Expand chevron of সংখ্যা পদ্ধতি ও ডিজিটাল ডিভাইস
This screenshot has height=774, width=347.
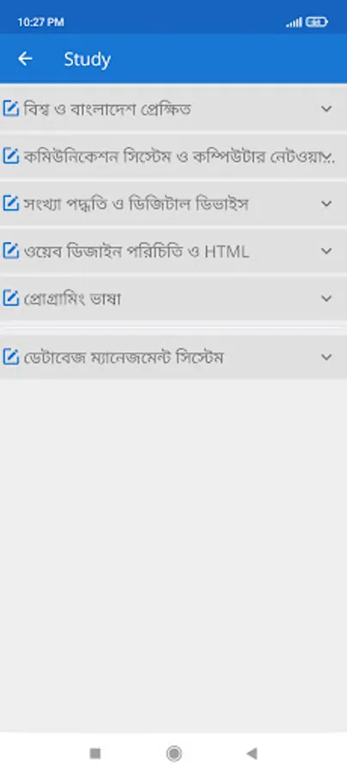click(x=326, y=203)
